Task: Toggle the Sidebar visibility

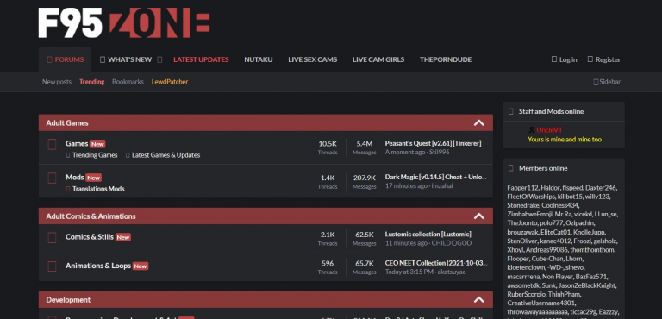Action: 607,82
